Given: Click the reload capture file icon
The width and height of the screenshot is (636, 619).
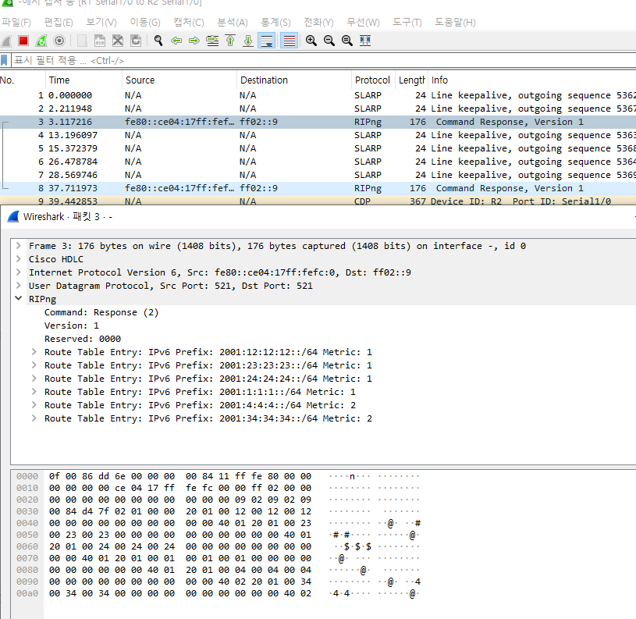Looking at the screenshot, I should click(136, 41).
